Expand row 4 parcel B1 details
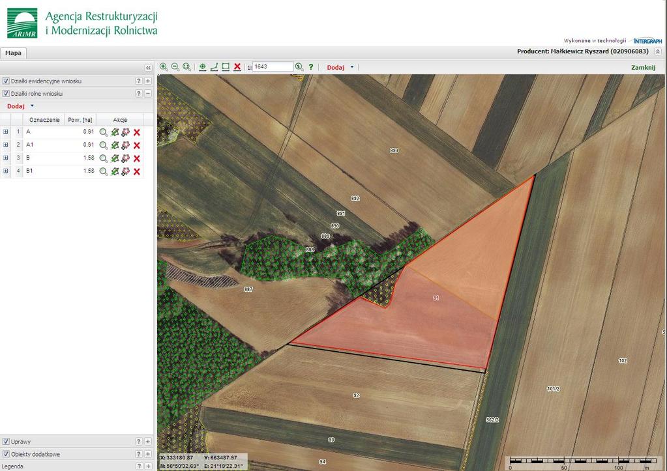667x471 pixels. (x=5, y=171)
